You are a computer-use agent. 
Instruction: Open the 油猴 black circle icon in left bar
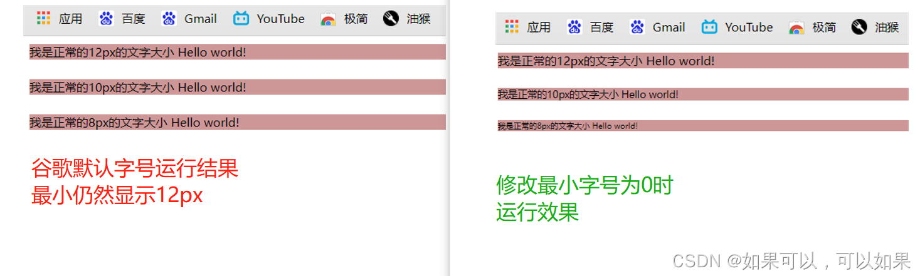click(x=391, y=19)
